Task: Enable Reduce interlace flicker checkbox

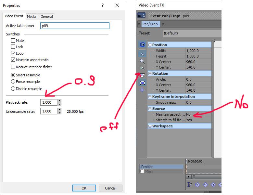Action: tap(13, 67)
